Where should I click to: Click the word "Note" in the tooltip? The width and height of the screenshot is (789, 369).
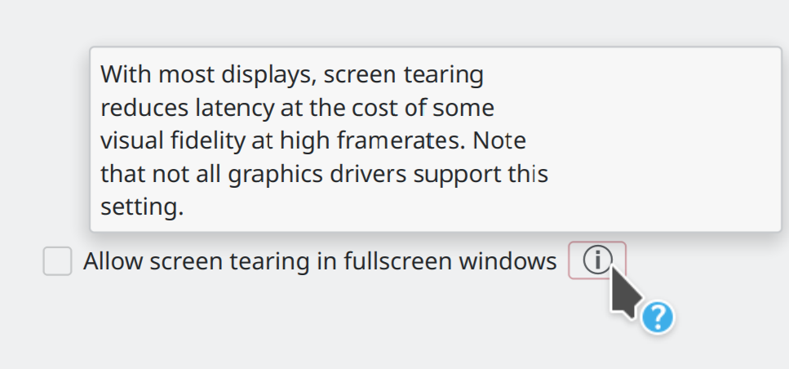(x=503, y=141)
